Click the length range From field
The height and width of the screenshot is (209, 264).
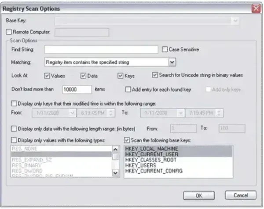click(183, 128)
